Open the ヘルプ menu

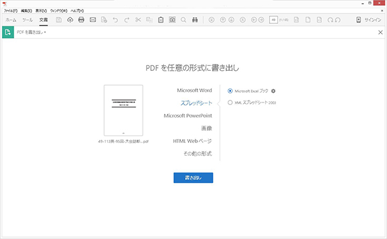coord(77,11)
